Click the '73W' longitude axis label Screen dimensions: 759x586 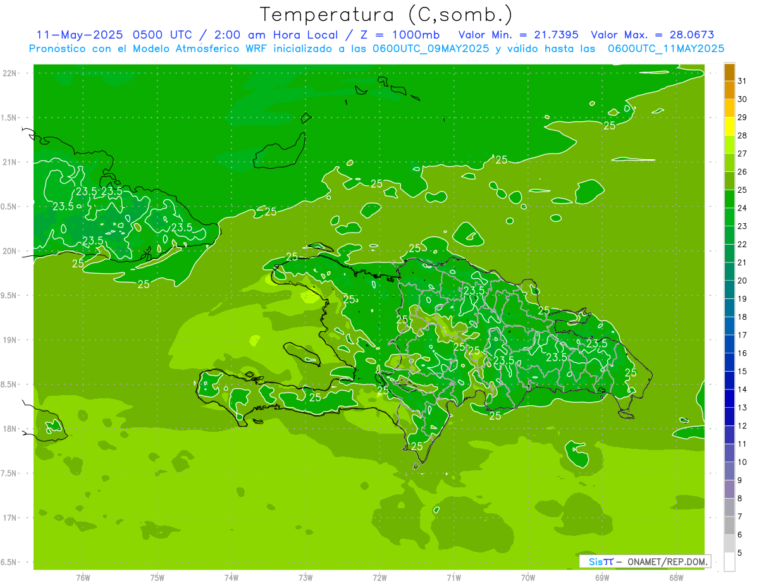pos(305,578)
